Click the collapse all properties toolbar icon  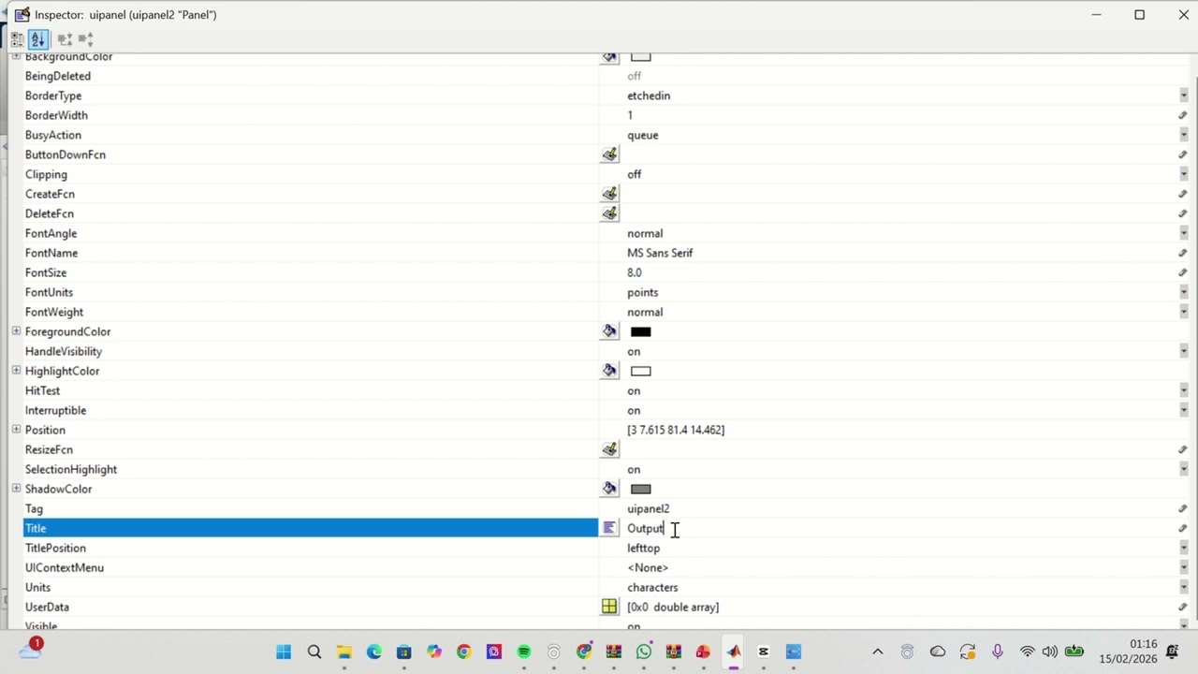[x=85, y=39]
